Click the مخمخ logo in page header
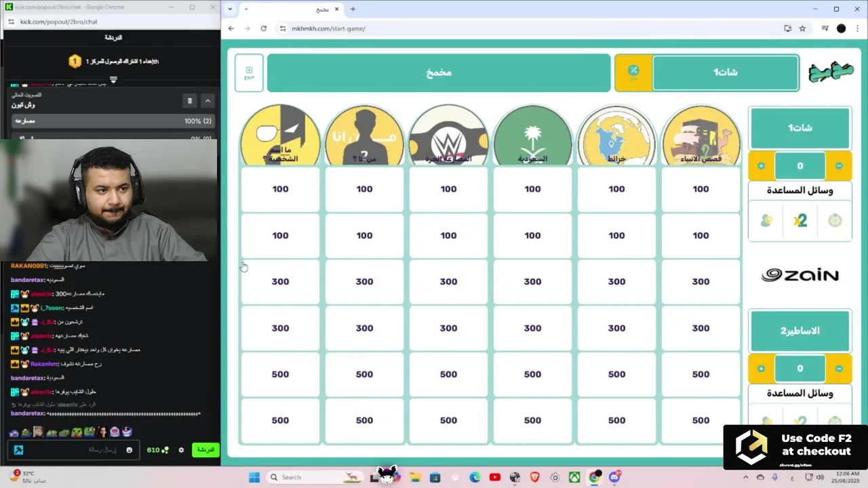 tap(831, 72)
